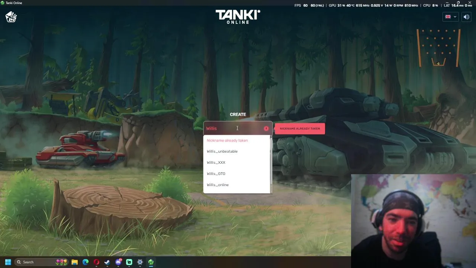Click the 'Nickname already taken' text in list

227,140
